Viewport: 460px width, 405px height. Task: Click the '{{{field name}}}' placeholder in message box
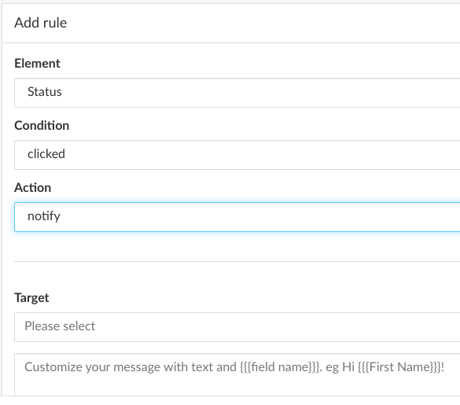click(x=281, y=366)
